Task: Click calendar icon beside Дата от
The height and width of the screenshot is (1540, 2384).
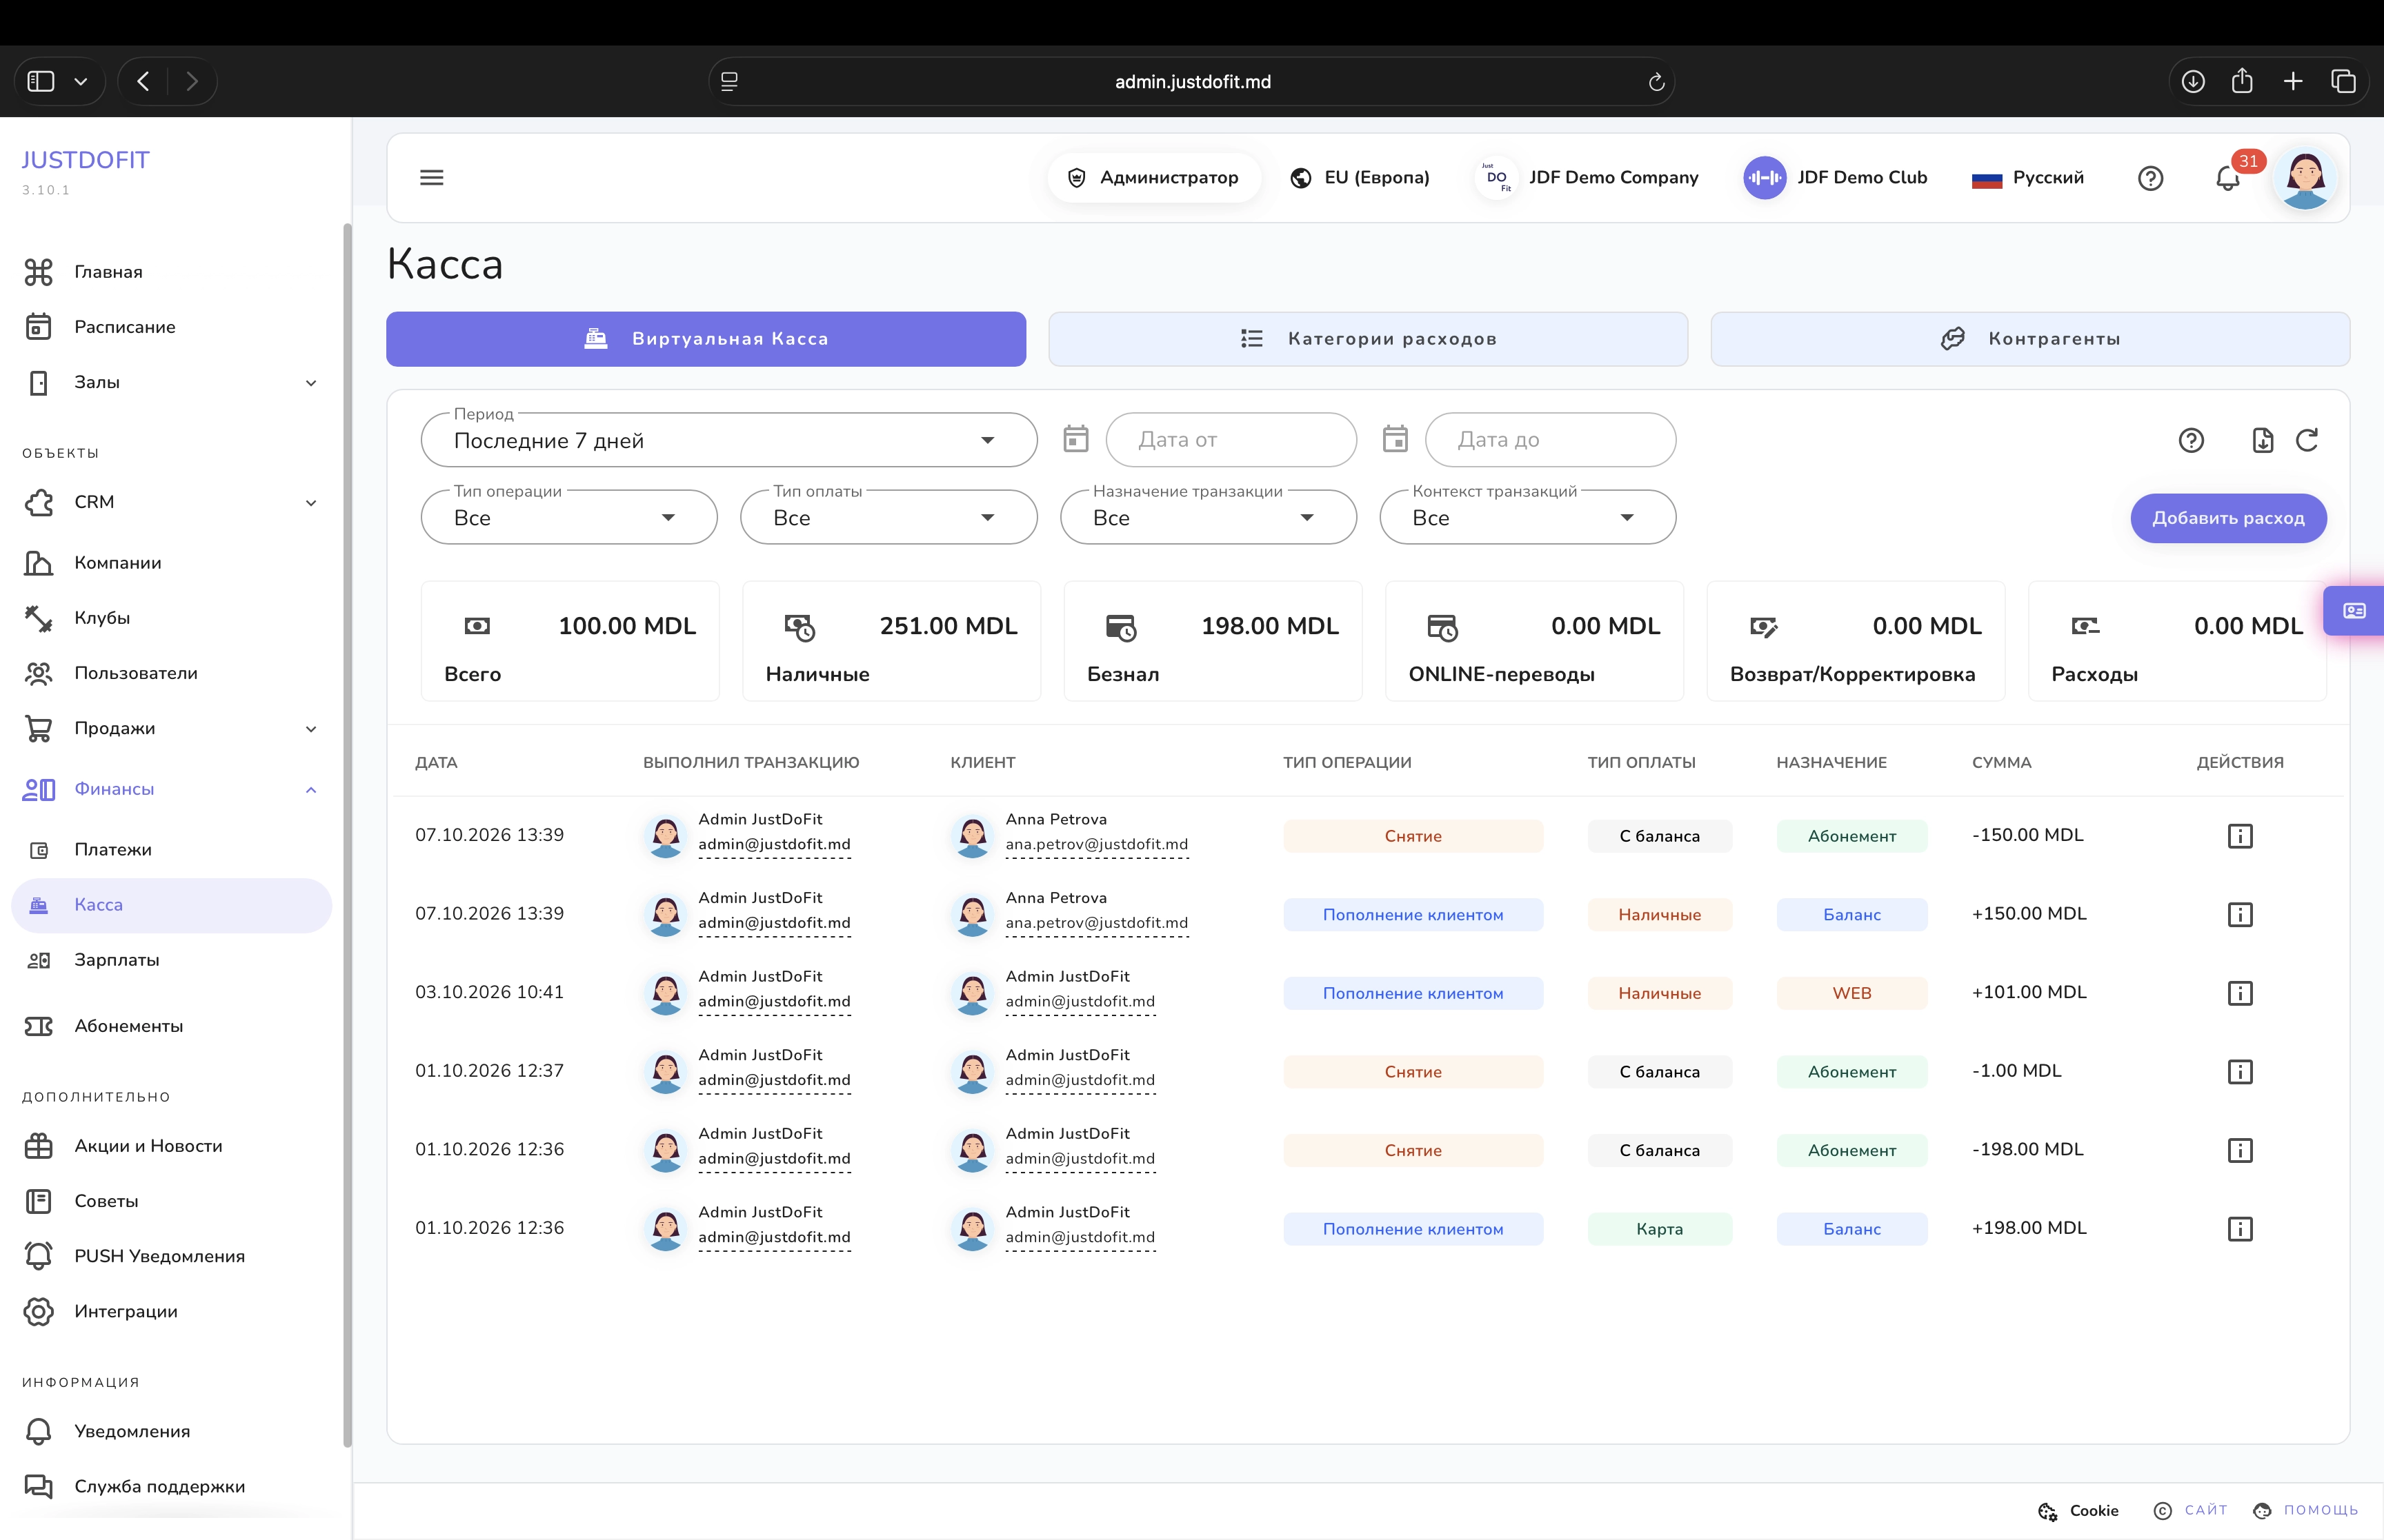Action: (1075, 439)
